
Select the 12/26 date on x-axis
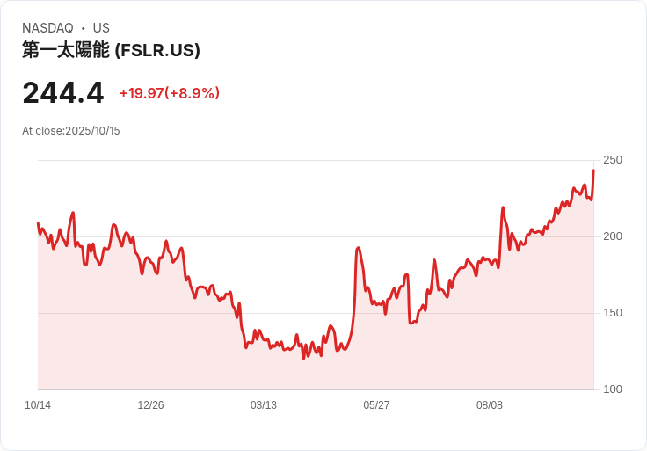(150, 405)
